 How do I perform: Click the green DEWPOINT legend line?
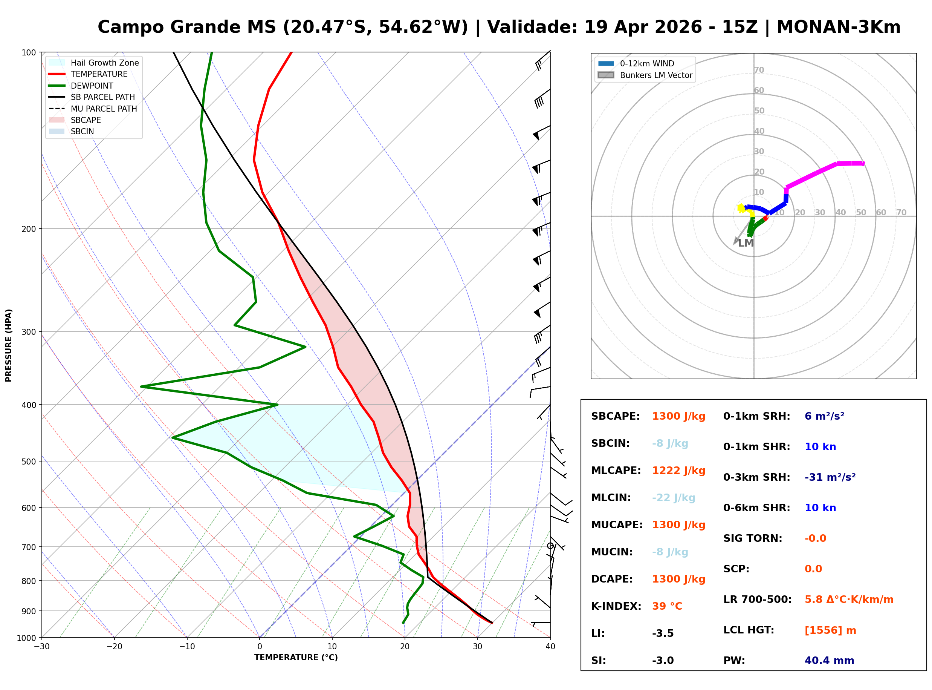point(57,86)
